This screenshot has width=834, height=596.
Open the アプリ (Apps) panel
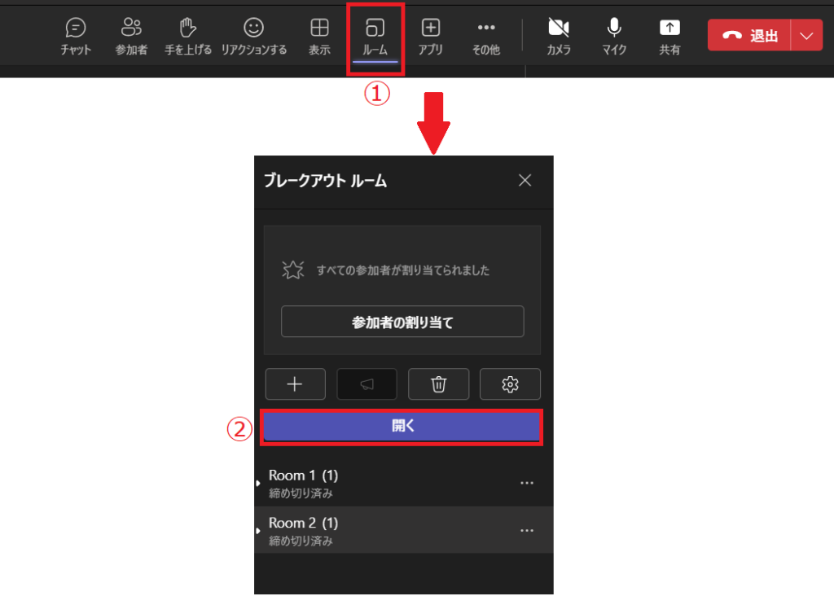(x=430, y=37)
